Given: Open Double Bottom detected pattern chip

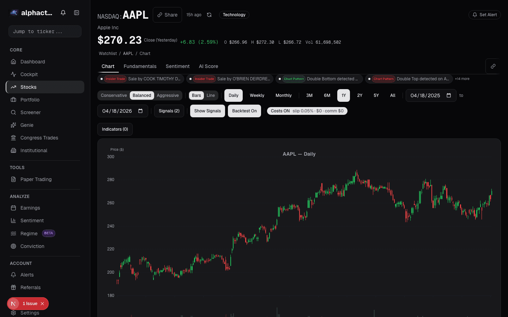Looking at the screenshot, I should click(x=319, y=79).
